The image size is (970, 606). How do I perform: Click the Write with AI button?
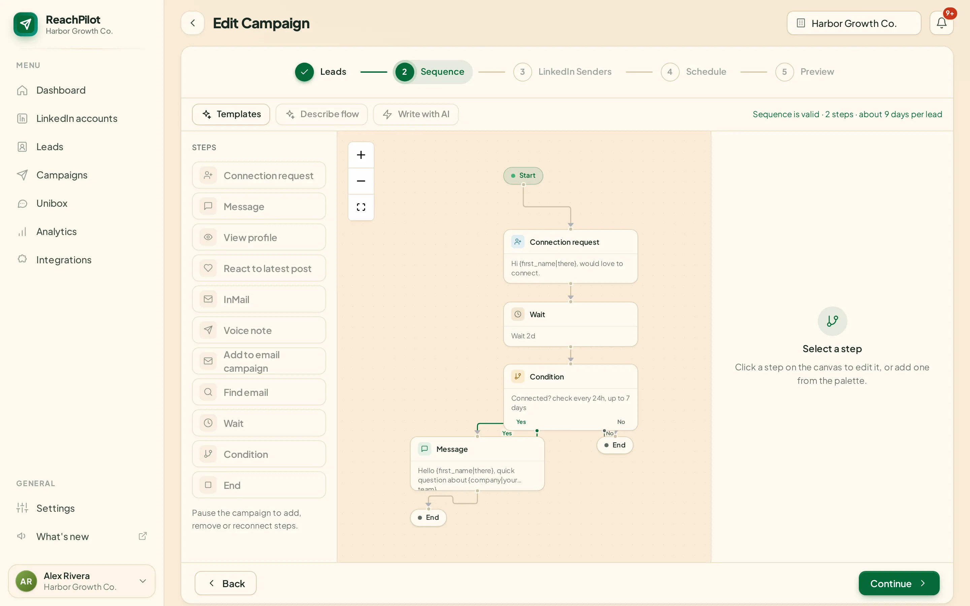[416, 114]
